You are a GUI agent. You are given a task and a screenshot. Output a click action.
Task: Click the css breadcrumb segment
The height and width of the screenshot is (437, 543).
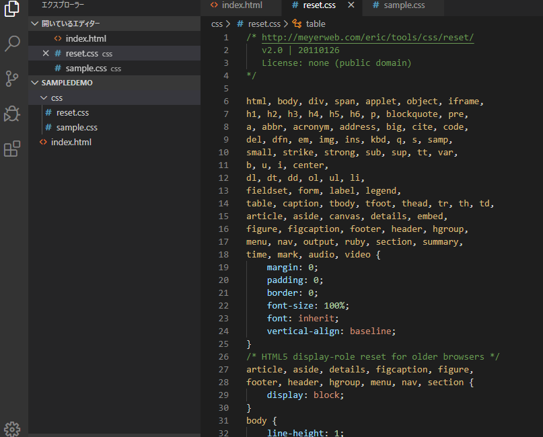(217, 24)
